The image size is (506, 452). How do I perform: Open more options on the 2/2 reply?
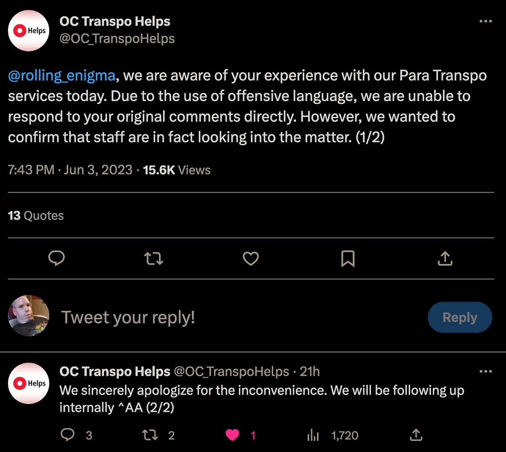tap(485, 371)
